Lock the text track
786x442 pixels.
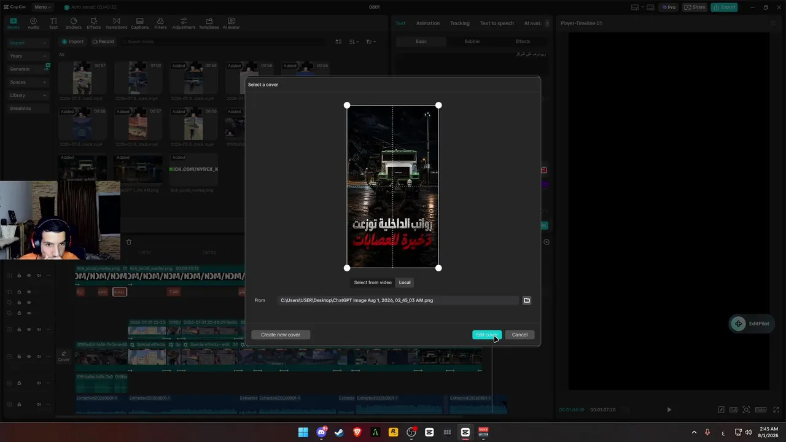click(x=19, y=292)
